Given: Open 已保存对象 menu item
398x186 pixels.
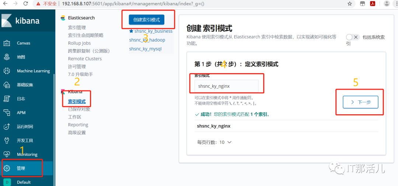Looking at the screenshot, I should pyautogui.click(x=79, y=109).
